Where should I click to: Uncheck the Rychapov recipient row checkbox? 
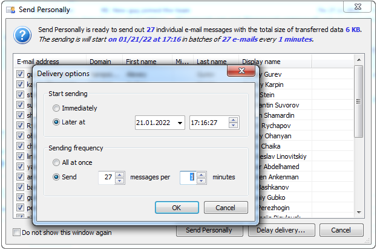(x=20, y=126)
